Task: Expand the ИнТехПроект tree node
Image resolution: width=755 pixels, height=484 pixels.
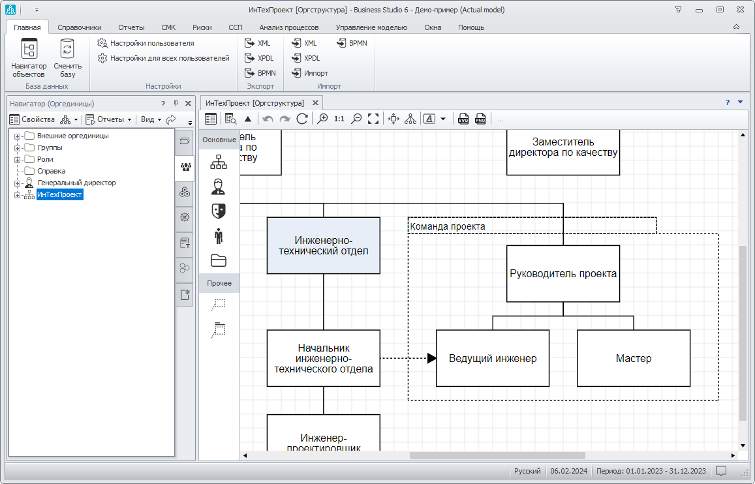Action: pyautogui.click(x=17, y=195)
